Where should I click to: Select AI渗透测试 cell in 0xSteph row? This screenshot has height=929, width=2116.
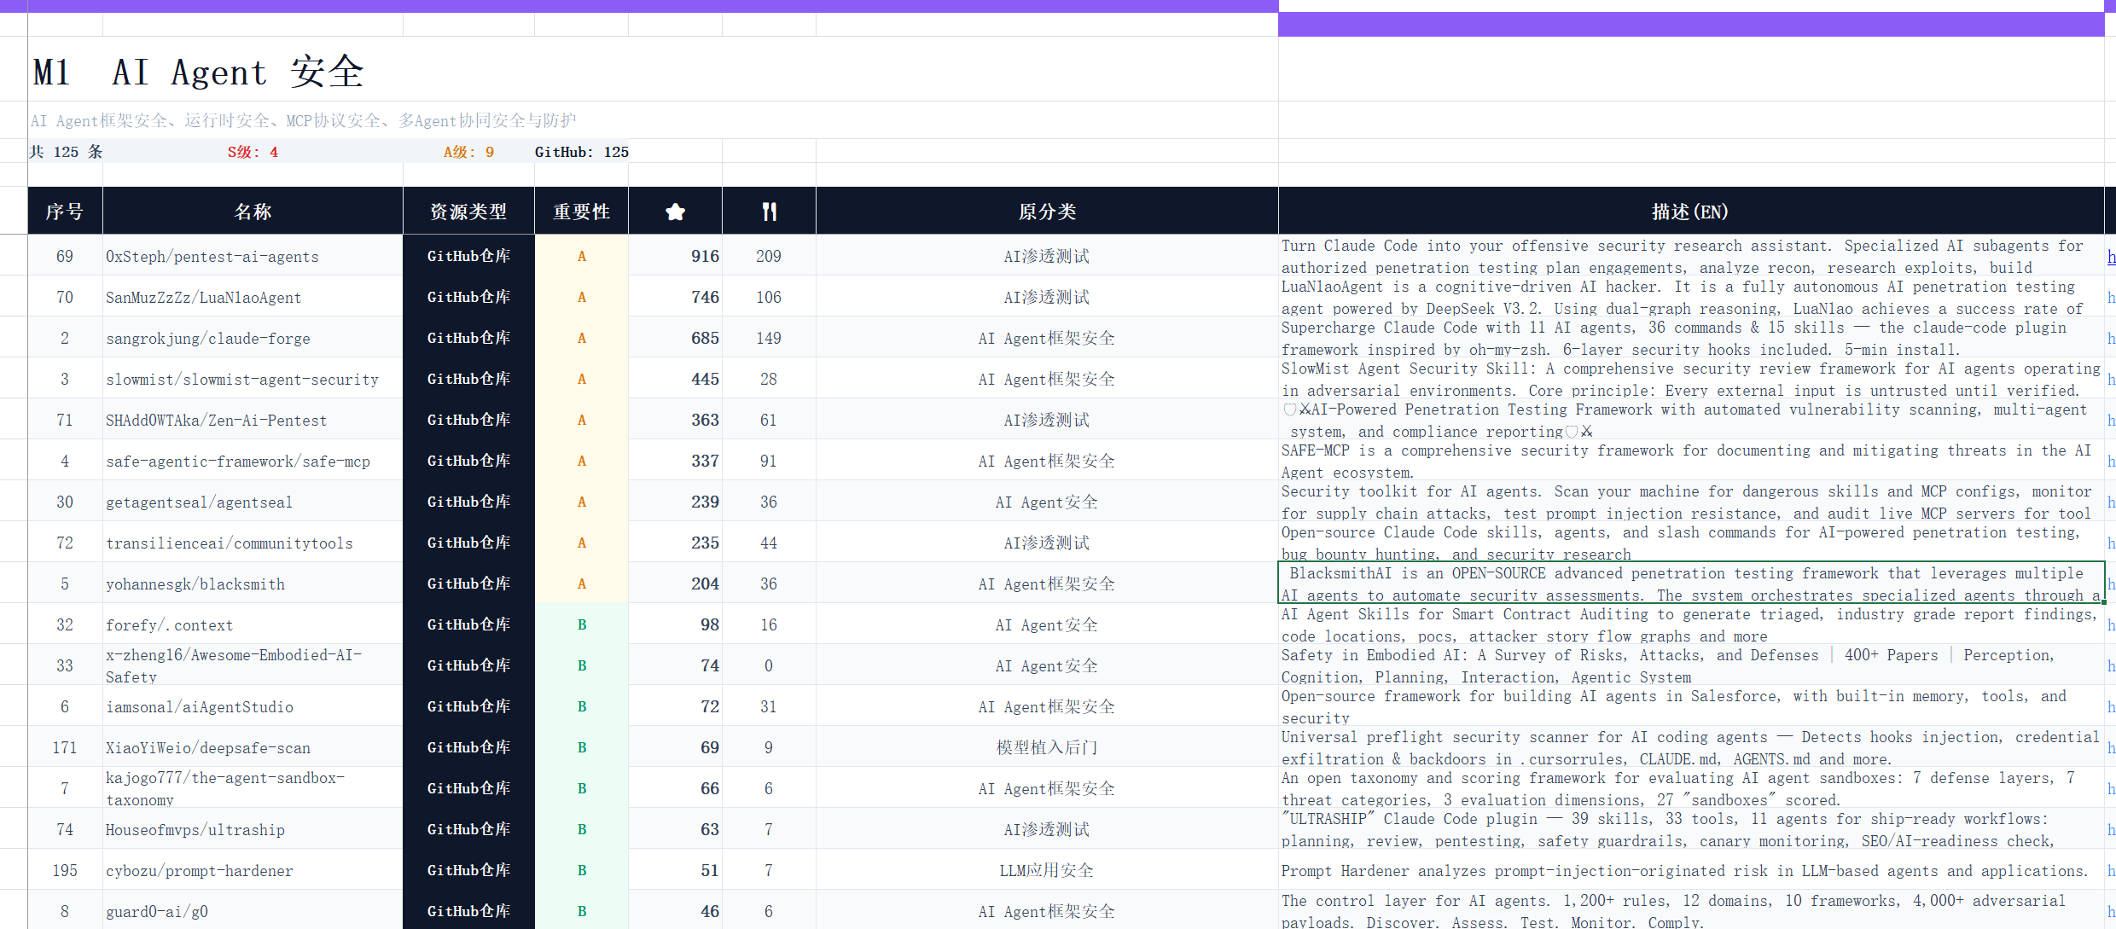point(1047,256)
